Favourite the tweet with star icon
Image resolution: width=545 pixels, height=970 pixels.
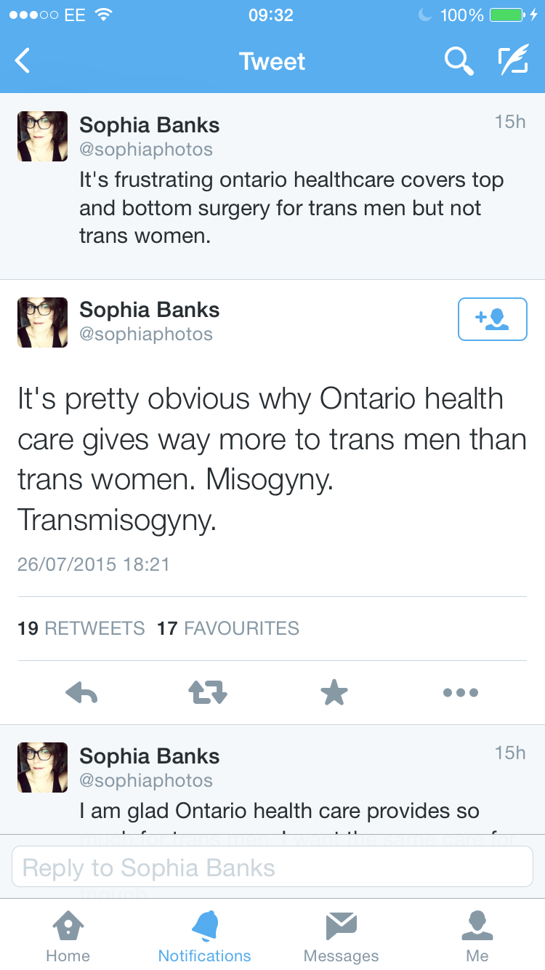[334, 693]
